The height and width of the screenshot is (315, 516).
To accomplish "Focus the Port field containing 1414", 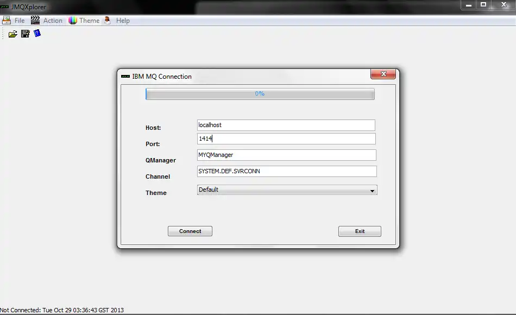I will pyautogui.click(x=286, y=138).
